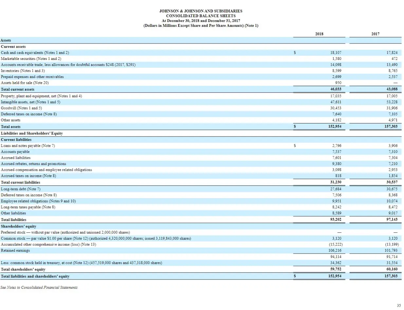Select the "Inventories (Notes 1 and 3)" label
This screenshot has width=404, height=310.
23,70
